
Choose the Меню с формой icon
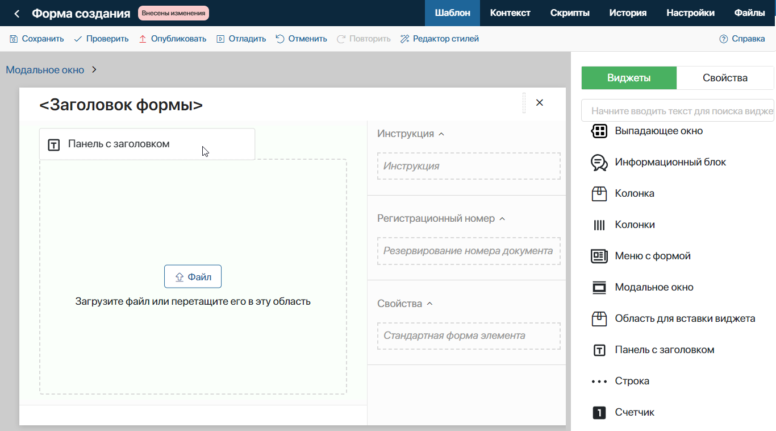click(599, 256)
